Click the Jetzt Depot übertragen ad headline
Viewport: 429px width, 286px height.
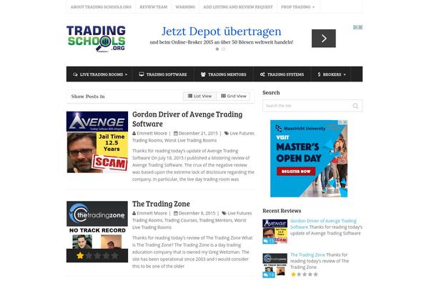tap(222, 31)
